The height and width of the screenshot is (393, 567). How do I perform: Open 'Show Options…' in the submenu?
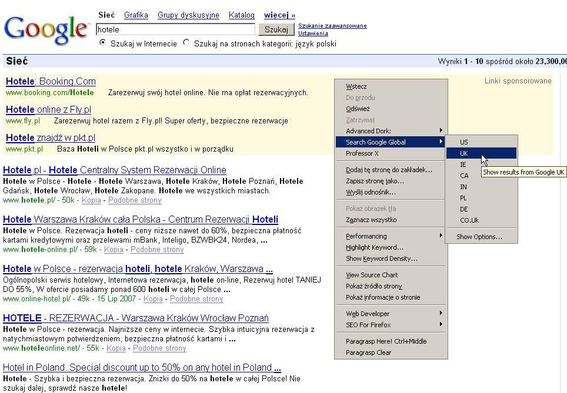coord(481,237)
